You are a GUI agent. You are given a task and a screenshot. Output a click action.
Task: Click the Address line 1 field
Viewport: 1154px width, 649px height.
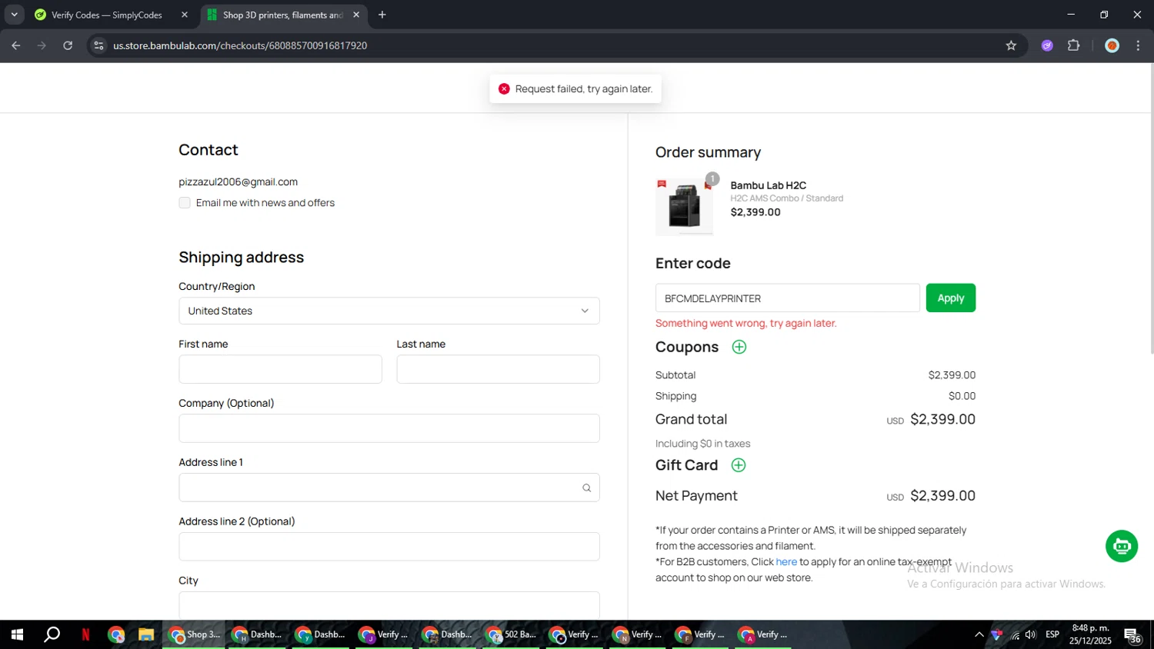pos(389,488)
